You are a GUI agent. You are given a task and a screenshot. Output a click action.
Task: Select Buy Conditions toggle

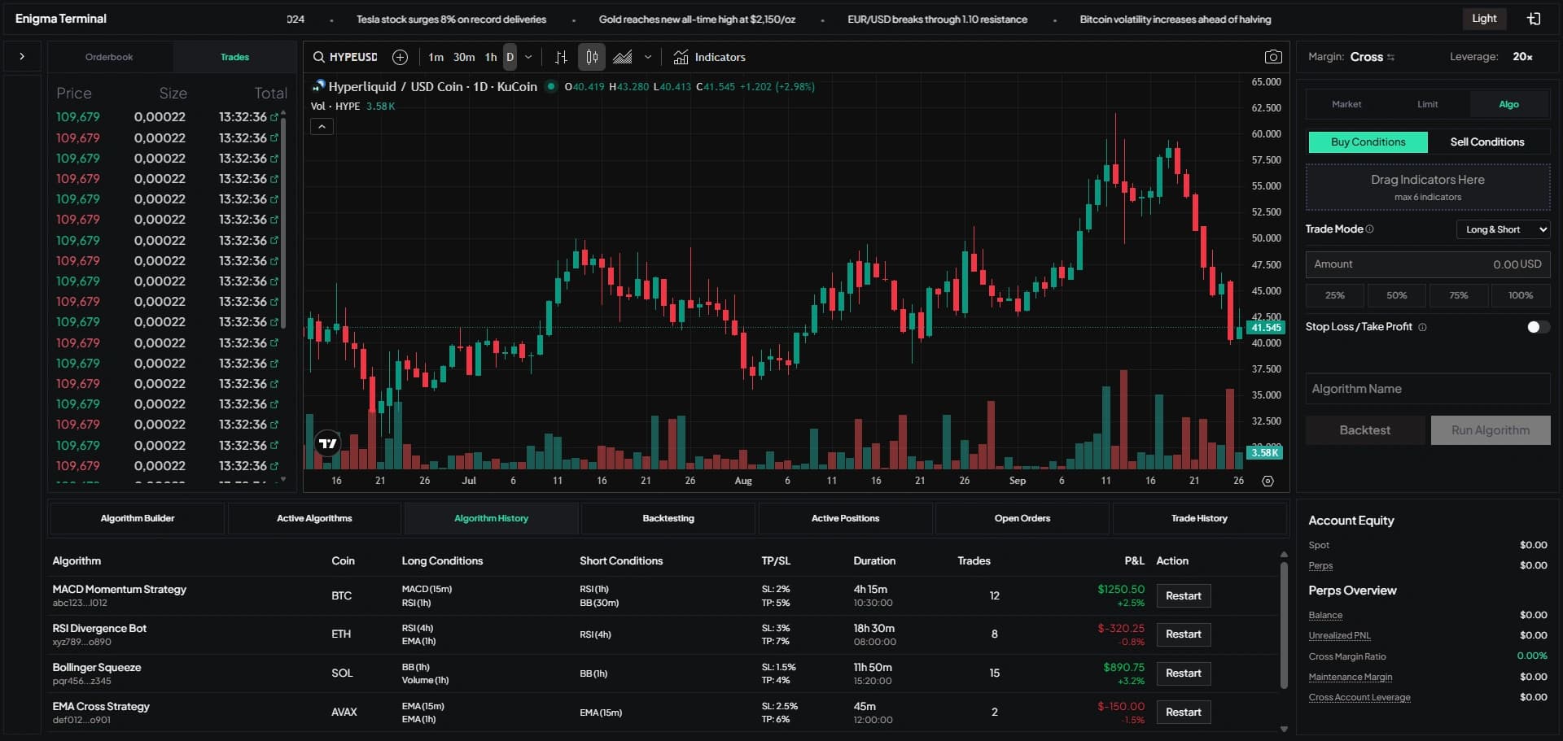tap(1368, 142)
